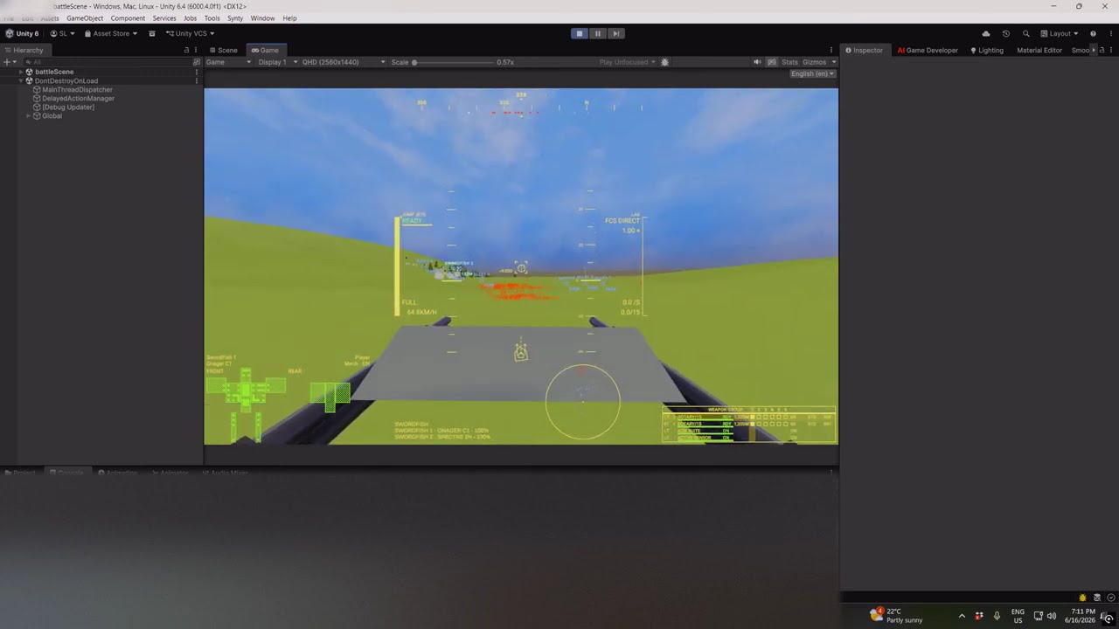Show hidden system tray icons
This screenshot has height=629, width=1119.
pyautogui.click(x=962, y=616)
